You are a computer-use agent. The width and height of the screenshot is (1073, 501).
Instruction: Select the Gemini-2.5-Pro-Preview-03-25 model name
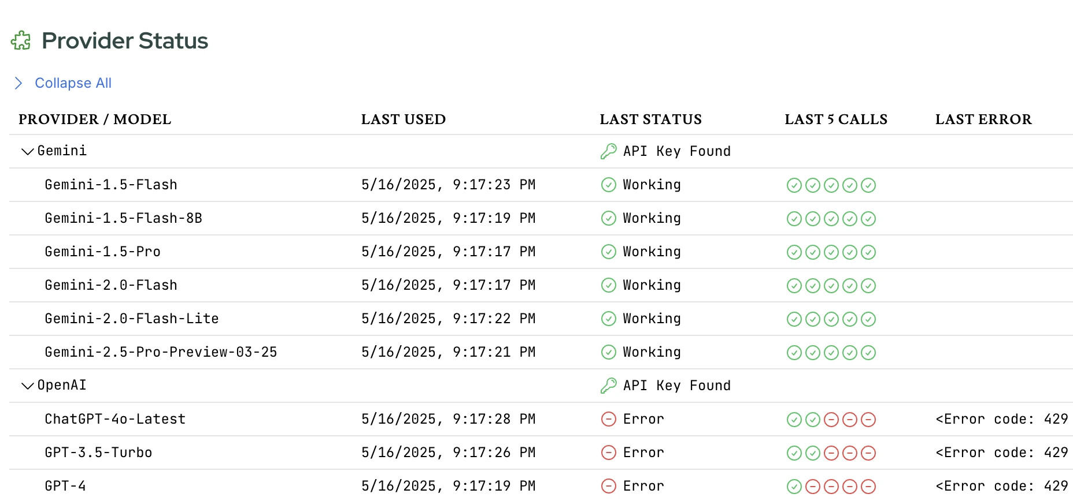(x=161, y=352)
